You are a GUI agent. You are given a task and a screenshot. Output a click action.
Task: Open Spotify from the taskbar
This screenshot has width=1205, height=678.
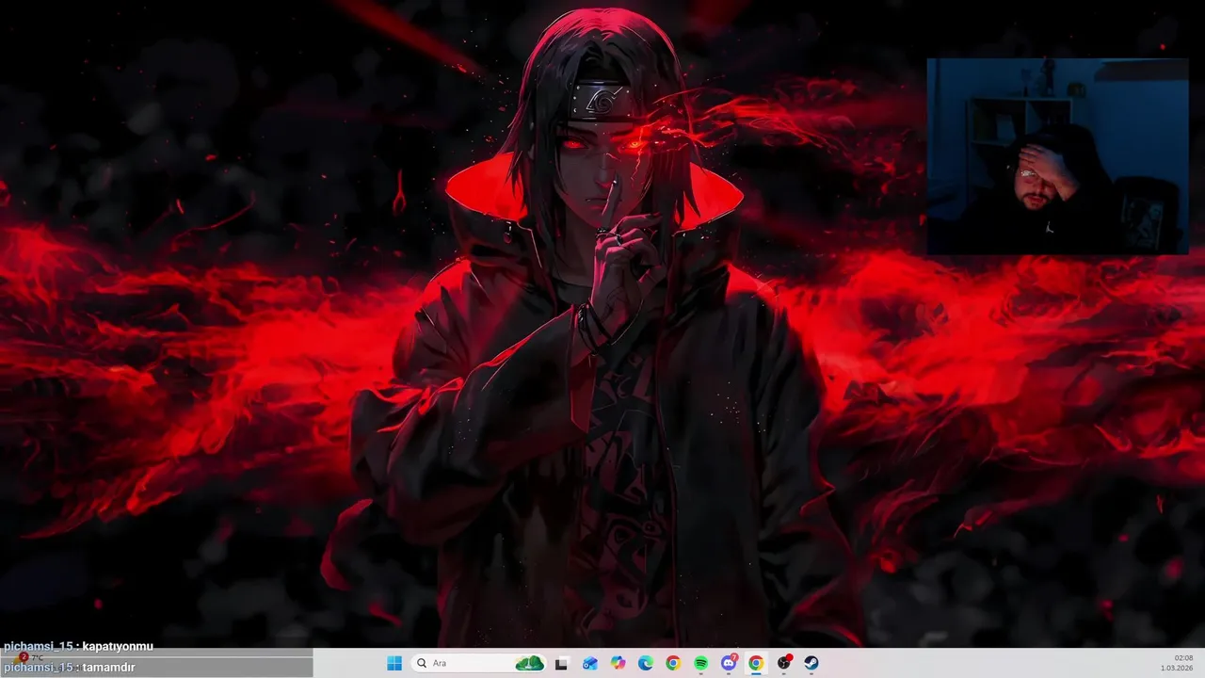[701, 663]
